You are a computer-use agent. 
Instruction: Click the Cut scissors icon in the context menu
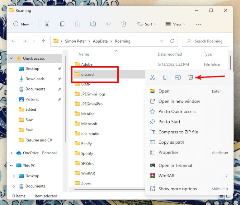(x=152, y=77)
